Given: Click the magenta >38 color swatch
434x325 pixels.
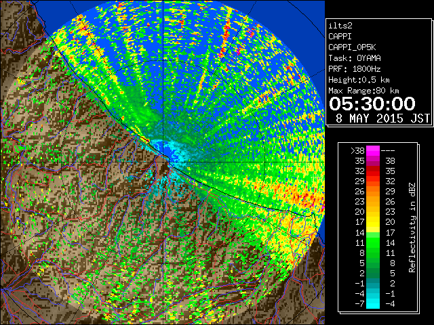Looking at the screenshot, I should (x=373, y=150).
